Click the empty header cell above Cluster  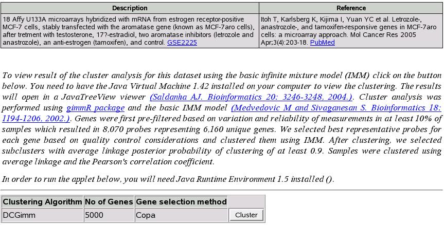pyautogui.click(x=246, y=202)
